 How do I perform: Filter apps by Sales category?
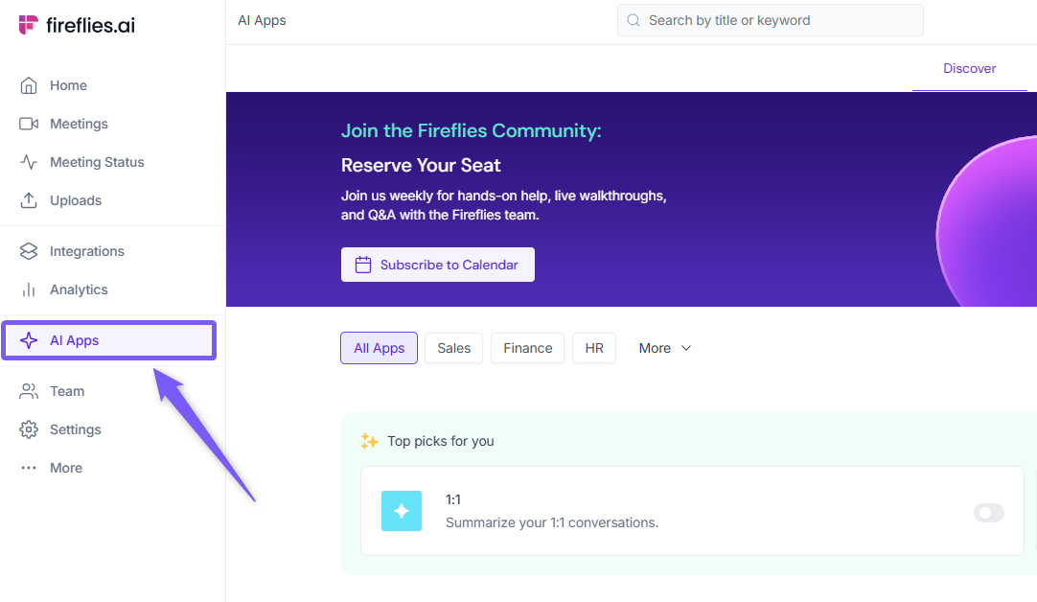[453, 348]
